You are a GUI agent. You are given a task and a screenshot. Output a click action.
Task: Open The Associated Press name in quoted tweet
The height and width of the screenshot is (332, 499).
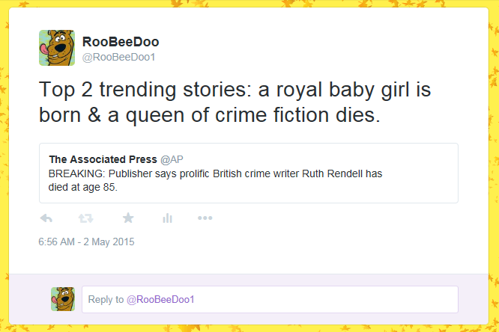(103, 159)
